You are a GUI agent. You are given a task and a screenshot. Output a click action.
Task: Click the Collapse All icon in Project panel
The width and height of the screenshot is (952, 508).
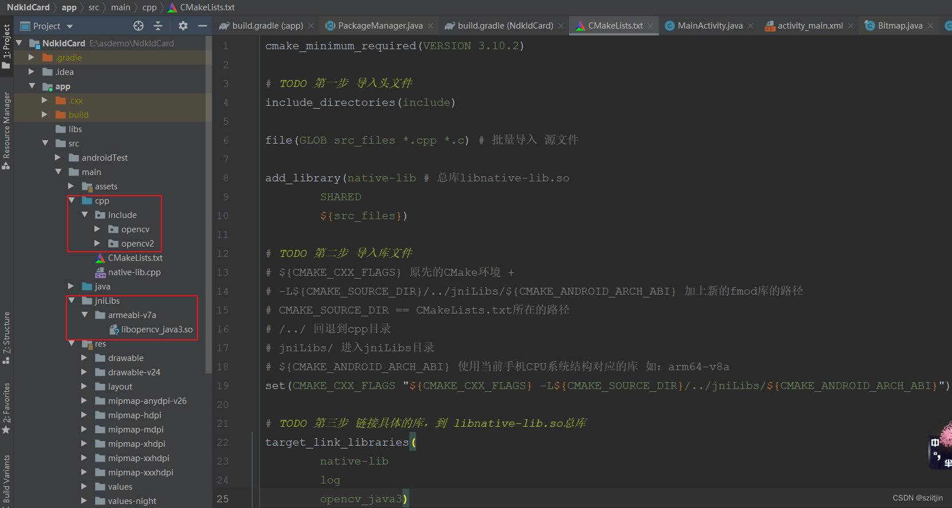coord(158,26)
